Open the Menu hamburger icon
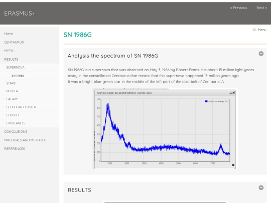 (254, 30)
